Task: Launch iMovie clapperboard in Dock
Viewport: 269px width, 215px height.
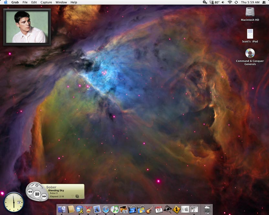Action: click(x=133, y=209)
